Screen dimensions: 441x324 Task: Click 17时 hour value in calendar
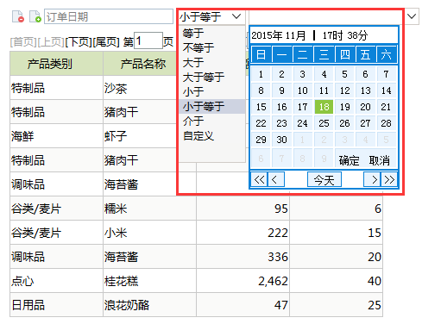332,35
